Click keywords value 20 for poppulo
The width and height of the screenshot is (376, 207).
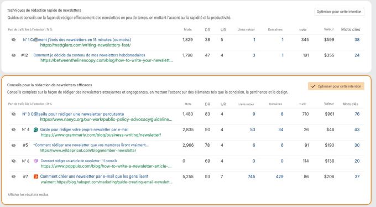(357, 161)
